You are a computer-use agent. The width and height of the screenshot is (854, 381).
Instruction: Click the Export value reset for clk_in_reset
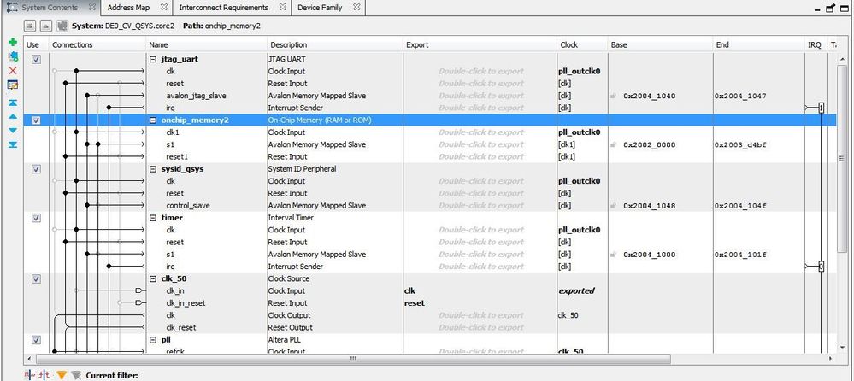(415, 303)
